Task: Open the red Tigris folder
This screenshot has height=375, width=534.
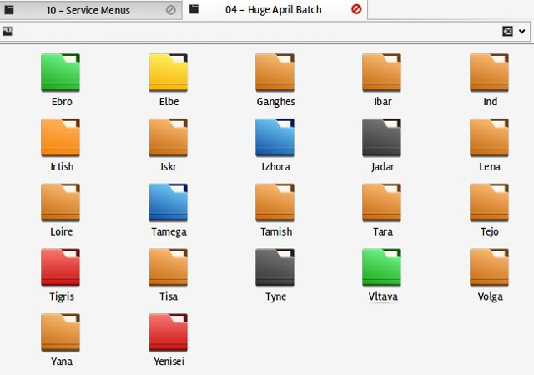Action: tap(61, 268)
